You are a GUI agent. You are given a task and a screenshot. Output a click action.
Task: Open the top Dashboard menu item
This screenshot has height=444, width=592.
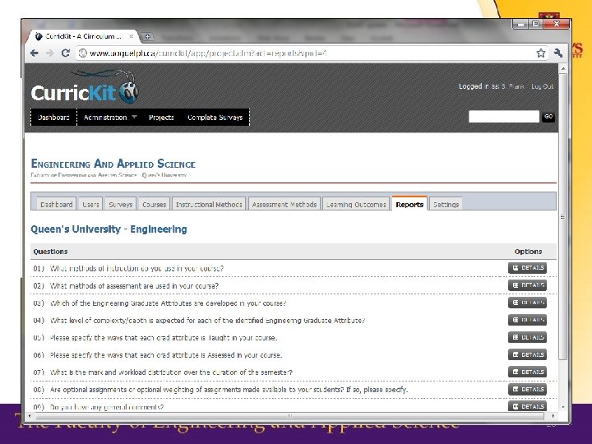53,118
